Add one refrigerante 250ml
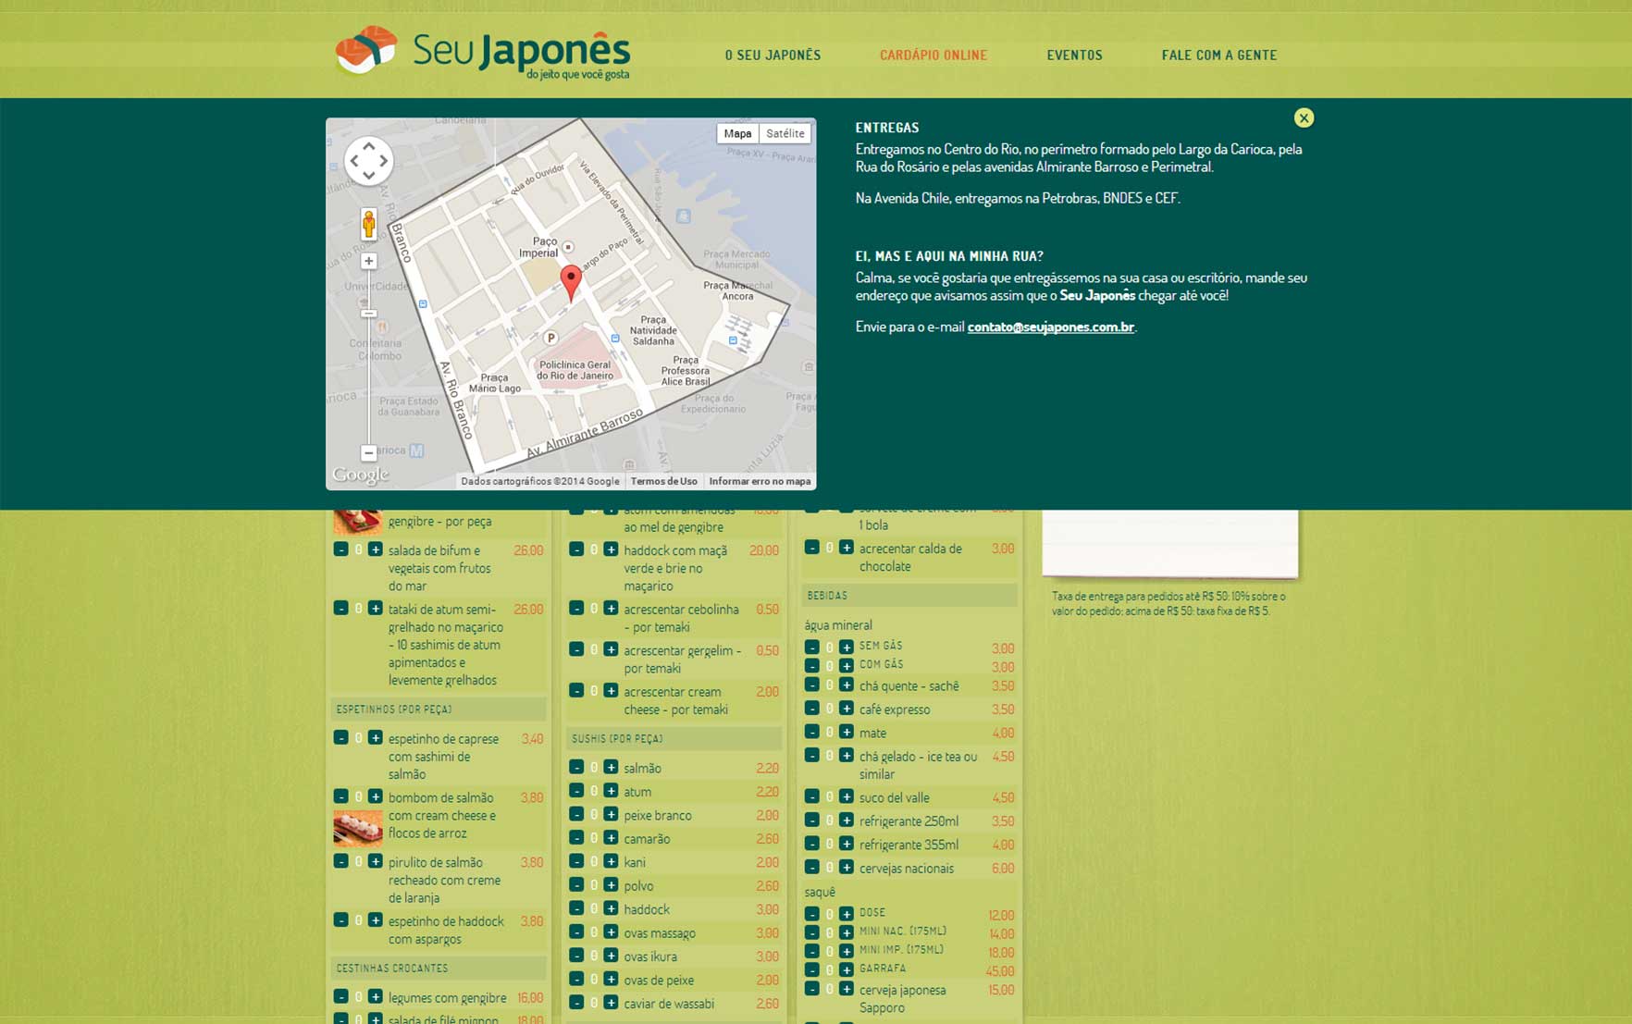 coord(847,820)
